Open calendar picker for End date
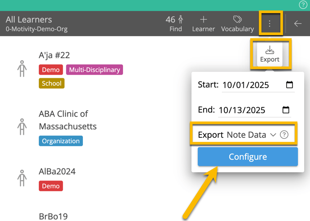Viewport: 310px width, 221px height. click(x=286, y=110)
